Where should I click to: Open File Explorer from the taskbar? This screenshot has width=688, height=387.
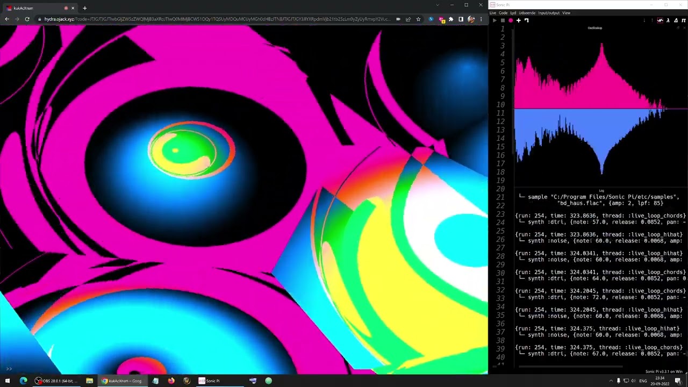pyautogui.click(x=89, y=381)
